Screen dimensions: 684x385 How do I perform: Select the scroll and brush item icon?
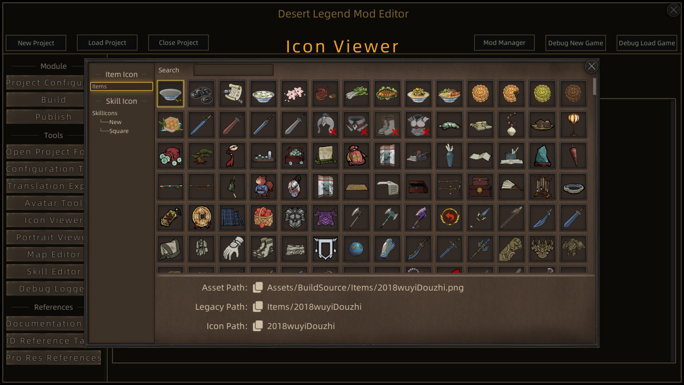pyautogui.click(x=232, y=94)
